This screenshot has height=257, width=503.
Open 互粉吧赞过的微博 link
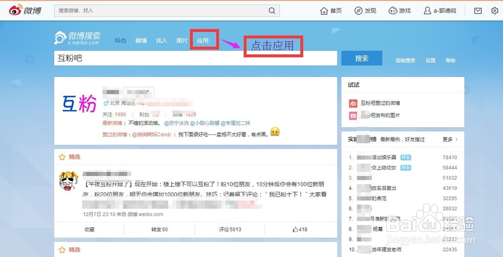pyautogui.click(x=380, y=103)
